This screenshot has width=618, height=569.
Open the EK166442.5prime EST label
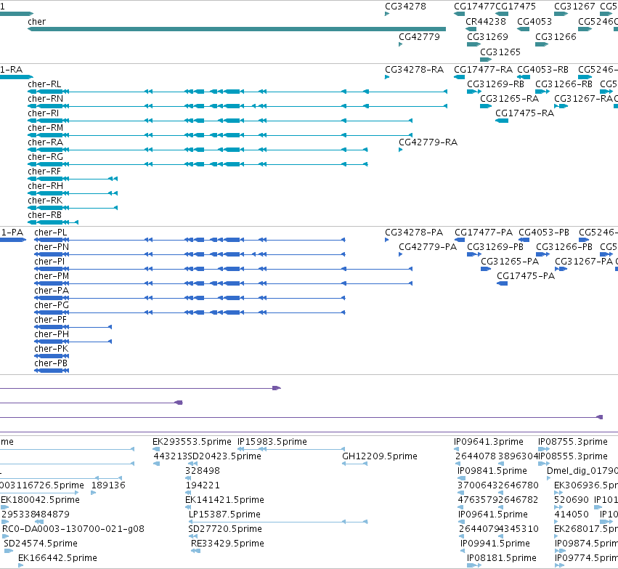point(57,558)
